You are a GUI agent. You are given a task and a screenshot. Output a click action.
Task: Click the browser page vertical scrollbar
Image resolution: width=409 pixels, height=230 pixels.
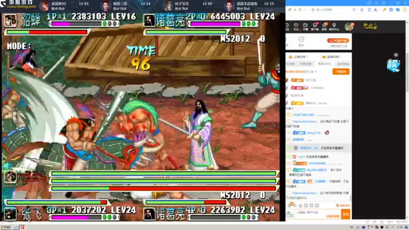tap(407, 72)
